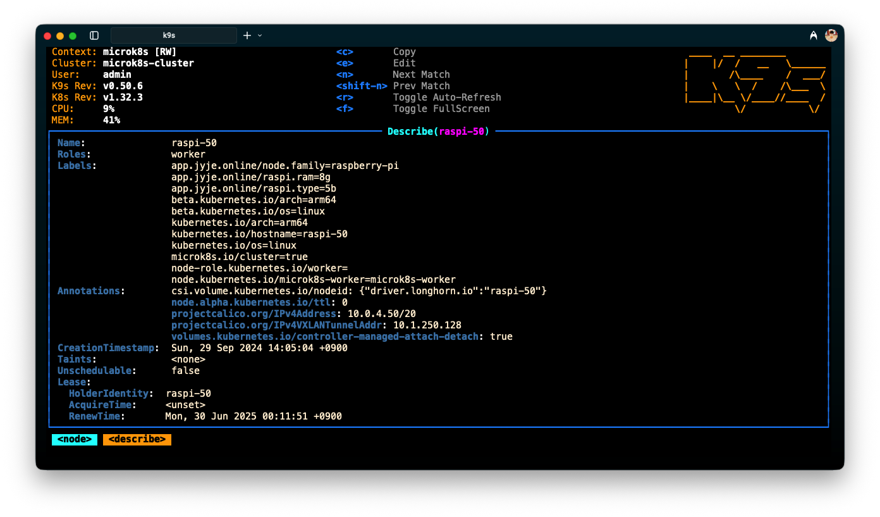This screenshot has height=517, width=880.
Task: Click label beta.kubernetes.io/os=linux
Action: (x=248, y=211)
